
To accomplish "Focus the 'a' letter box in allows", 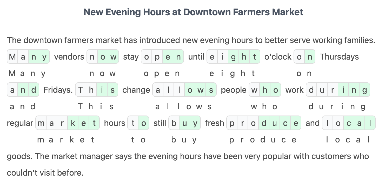I will point(158,90).
